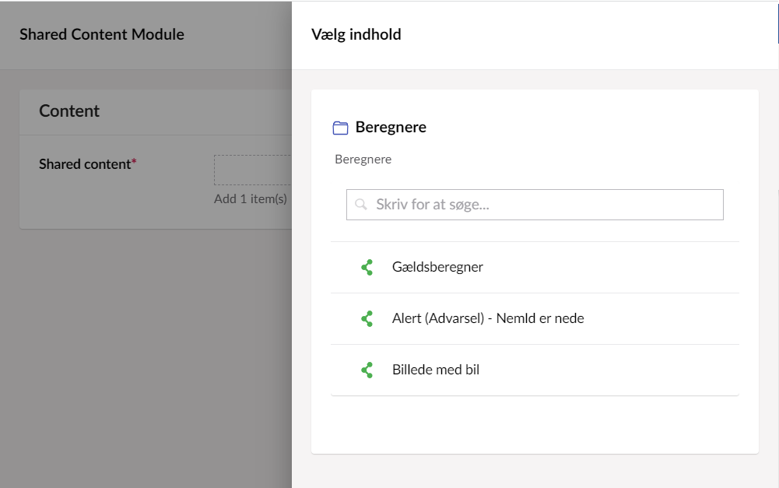Click the share icon beside Billede med bil
This screenshot has height=488, width=779.
[x=367, y=370]
